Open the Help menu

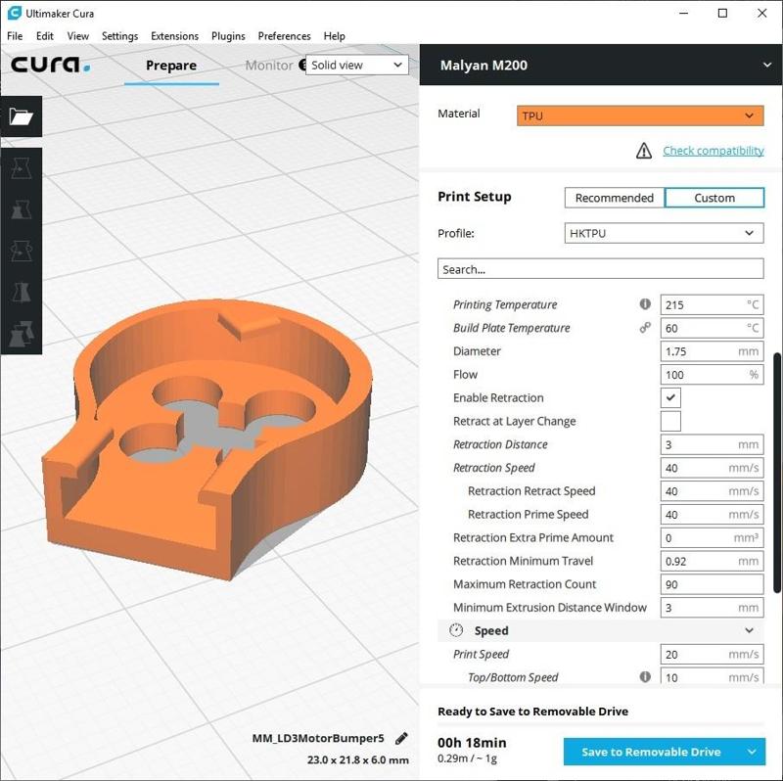(x=334, y=36)
